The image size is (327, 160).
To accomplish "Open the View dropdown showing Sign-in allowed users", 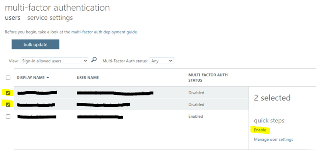I will [x=54, y=61].
